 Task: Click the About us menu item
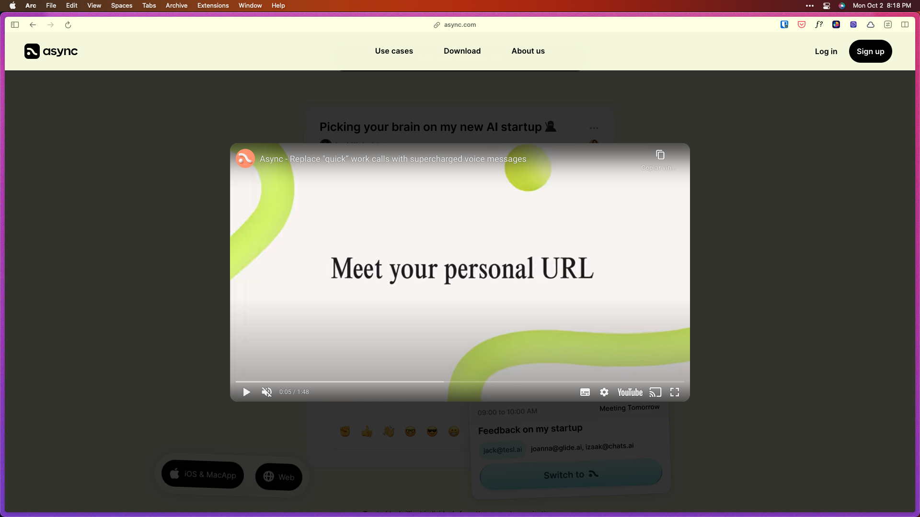pyautogui.click(x=528, y=51)
